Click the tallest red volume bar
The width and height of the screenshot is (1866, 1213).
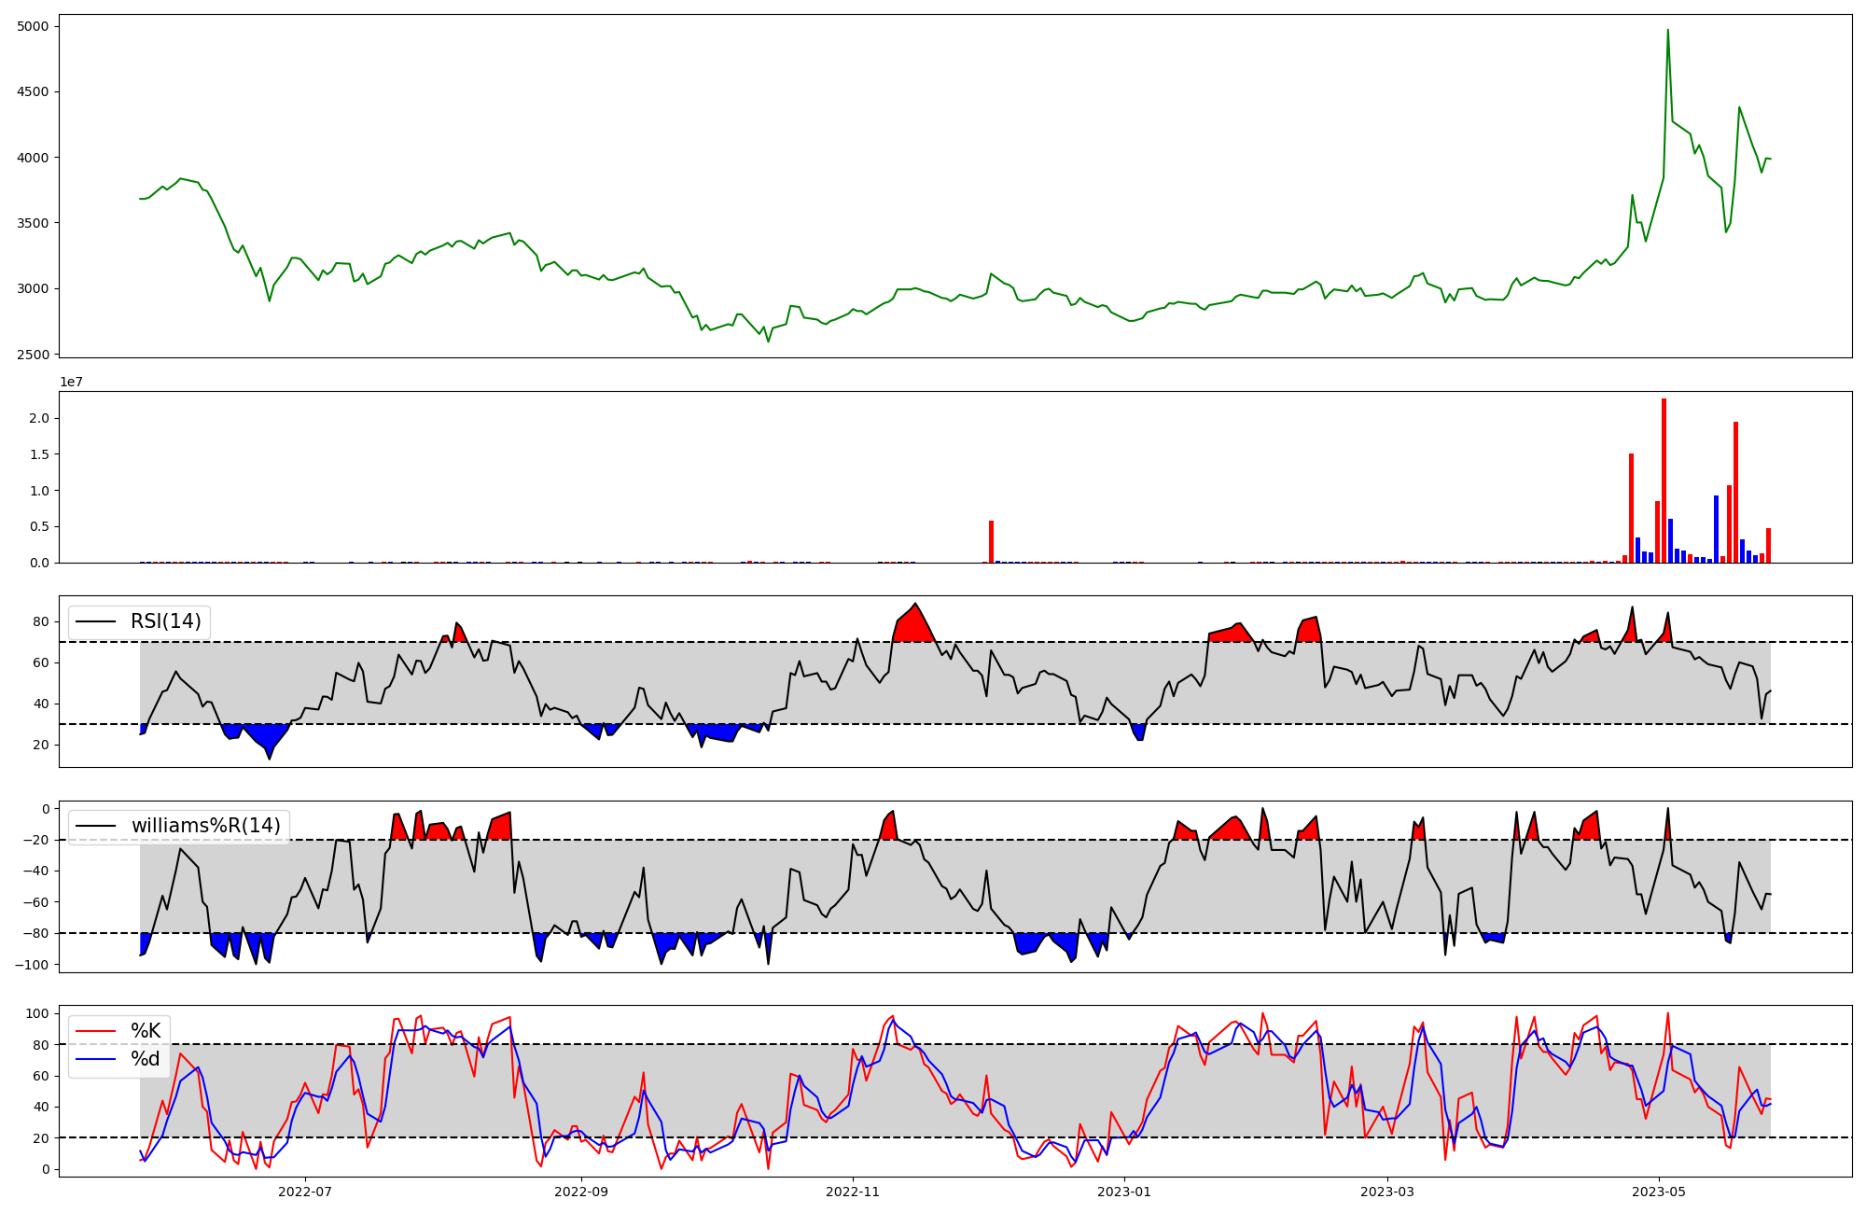point(1664,481)
